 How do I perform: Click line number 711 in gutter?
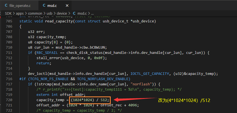(x=9, y=53)
